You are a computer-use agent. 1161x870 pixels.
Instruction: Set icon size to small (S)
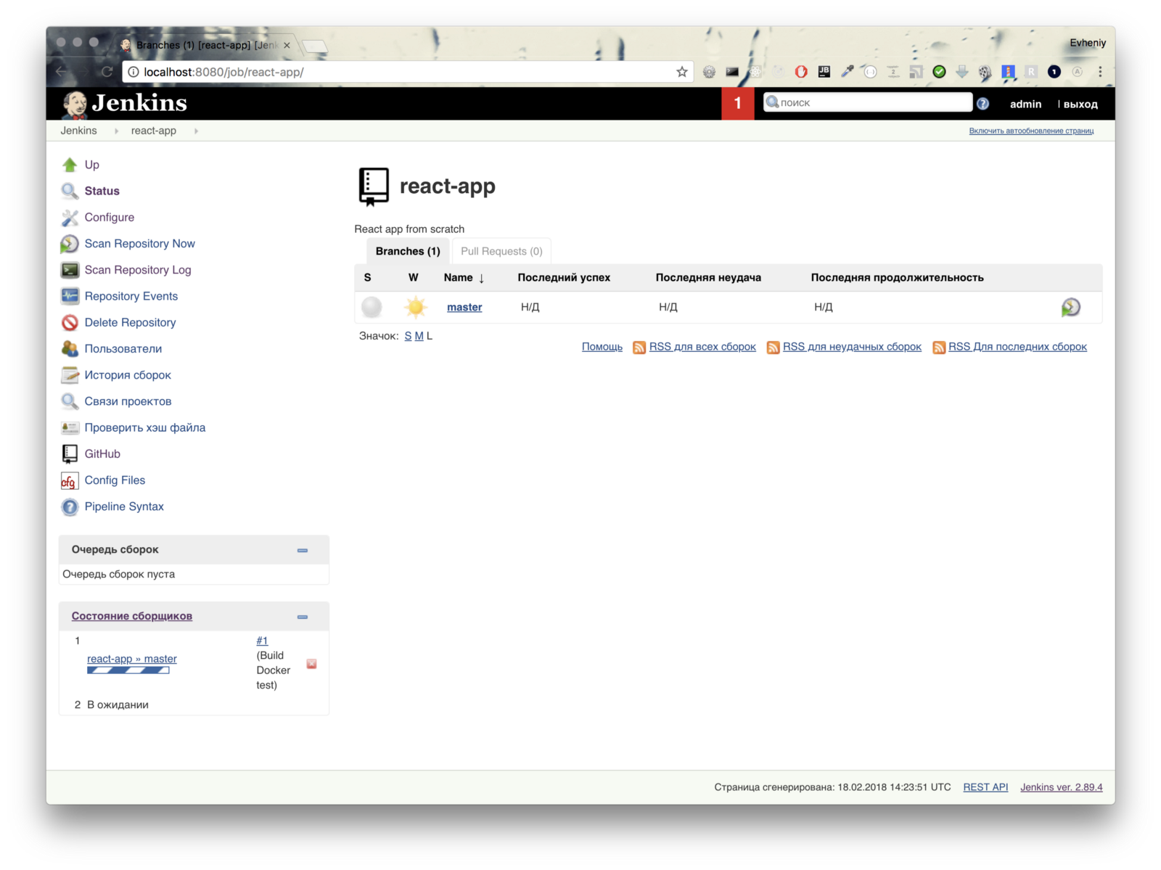[408, 336]
